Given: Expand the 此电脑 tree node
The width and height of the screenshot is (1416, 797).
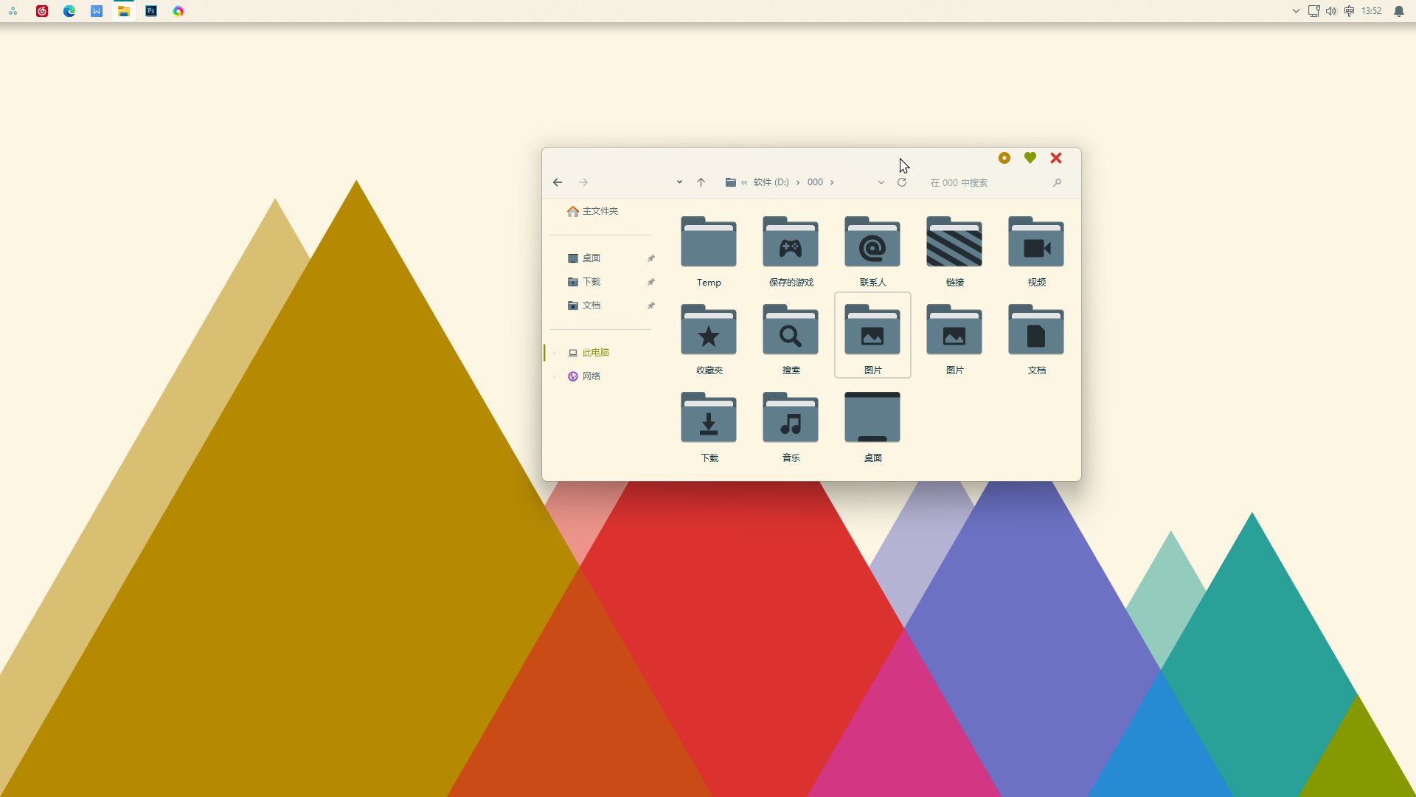Looking at the screenshot, I should [555, 353].
